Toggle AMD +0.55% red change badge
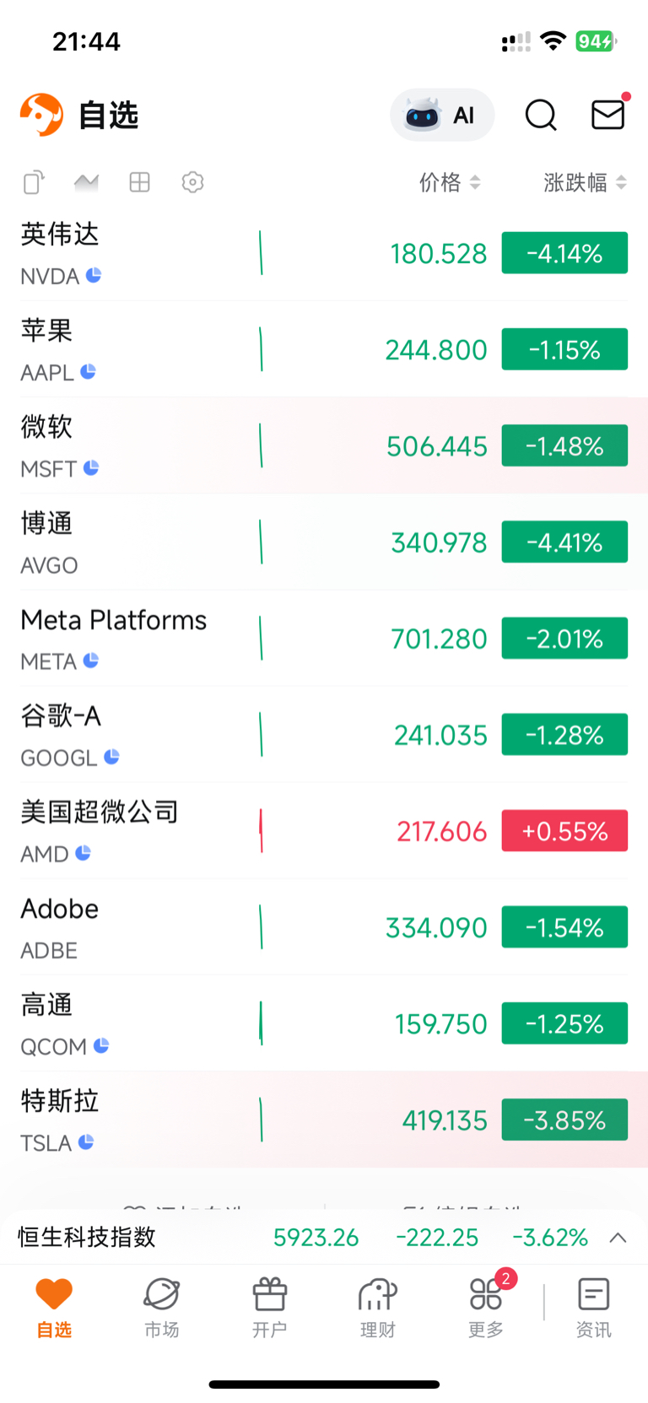 tap(564, 831)
